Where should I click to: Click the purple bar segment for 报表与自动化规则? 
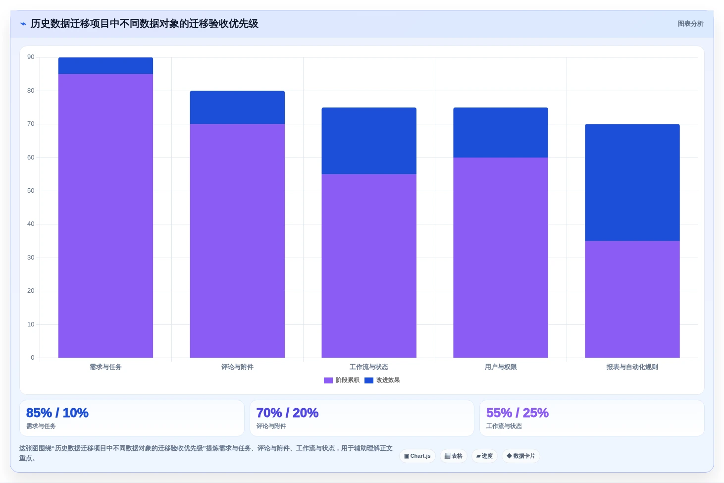[632, 299]
